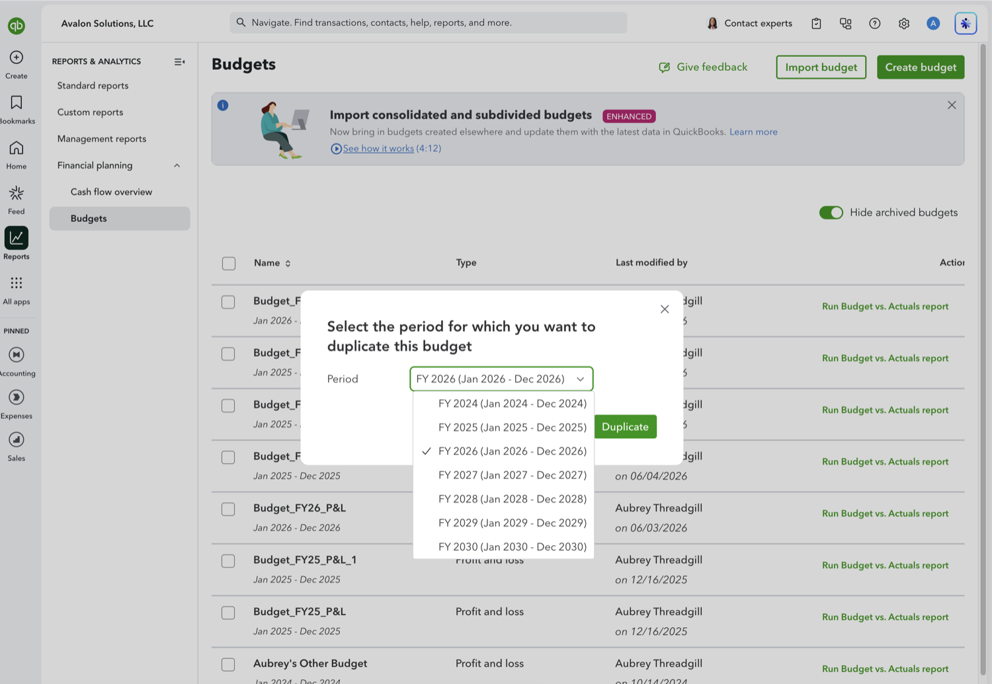The height and width of the screenshot is (684, 992).
Task: Open Cash flow overview
Action: point(111,192)
